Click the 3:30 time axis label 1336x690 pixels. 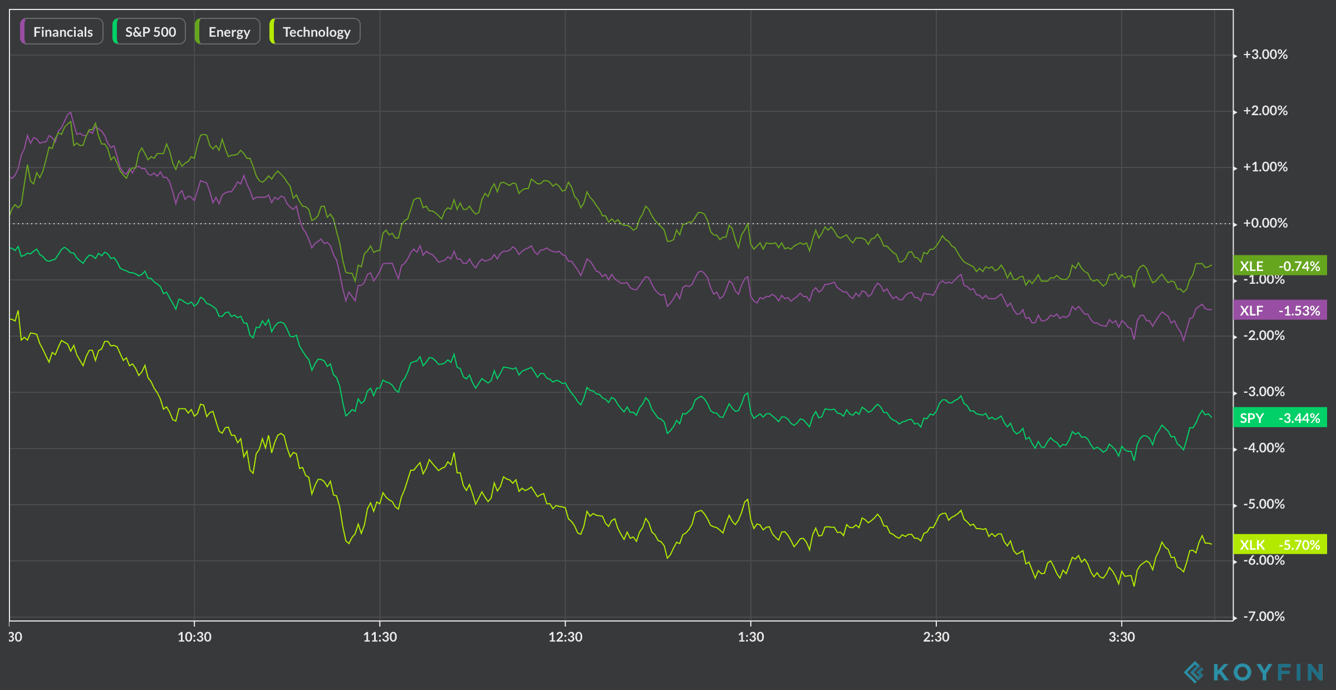pyautogui.click(x=1121, y=637)
